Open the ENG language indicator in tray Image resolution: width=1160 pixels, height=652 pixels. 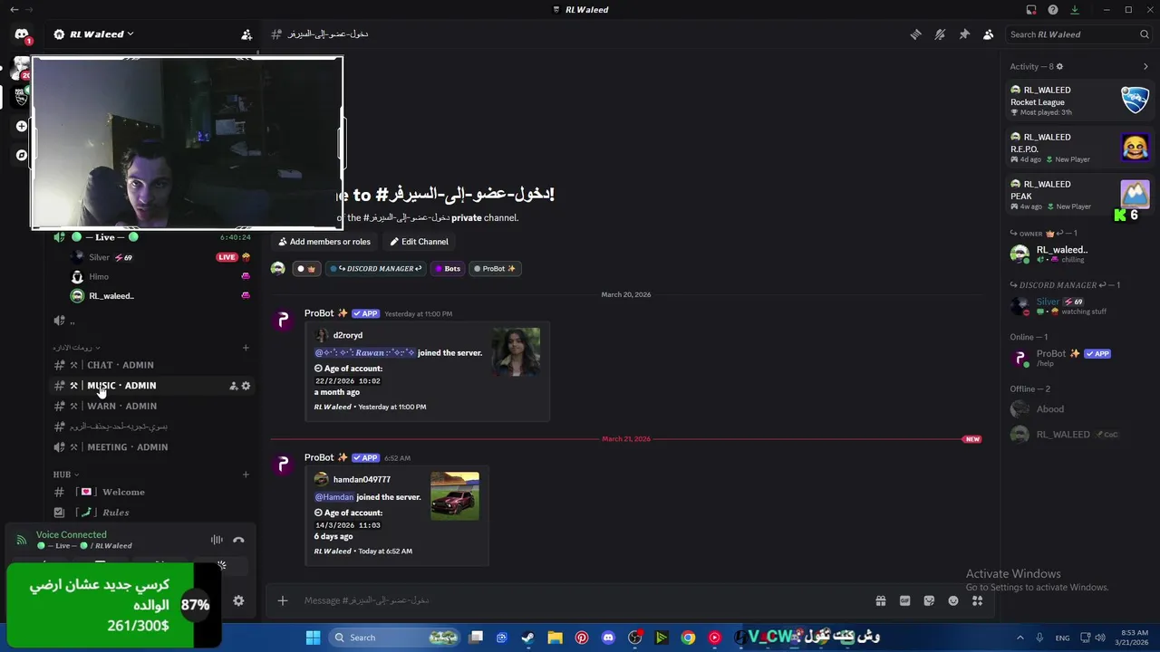point(1065,638)
